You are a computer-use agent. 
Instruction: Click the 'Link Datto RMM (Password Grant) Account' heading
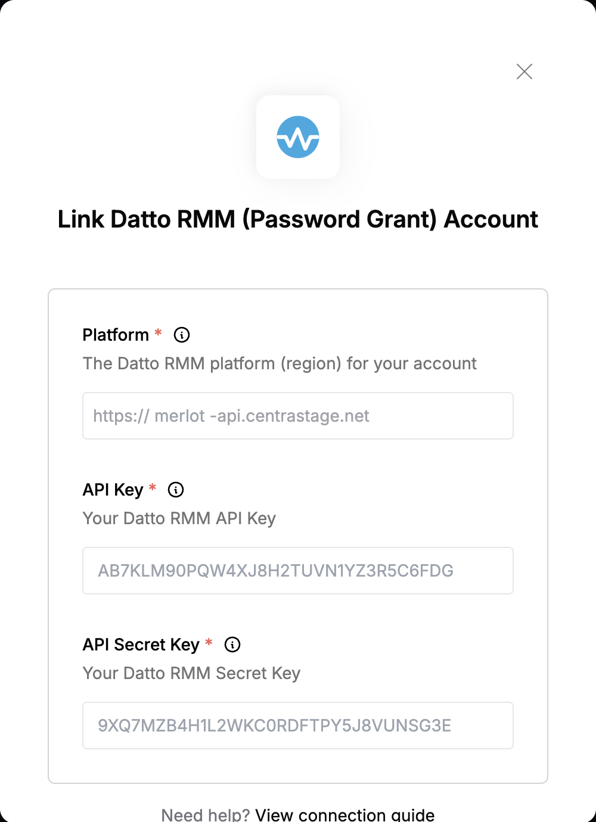pyautogui.click(x=298, y=219)
